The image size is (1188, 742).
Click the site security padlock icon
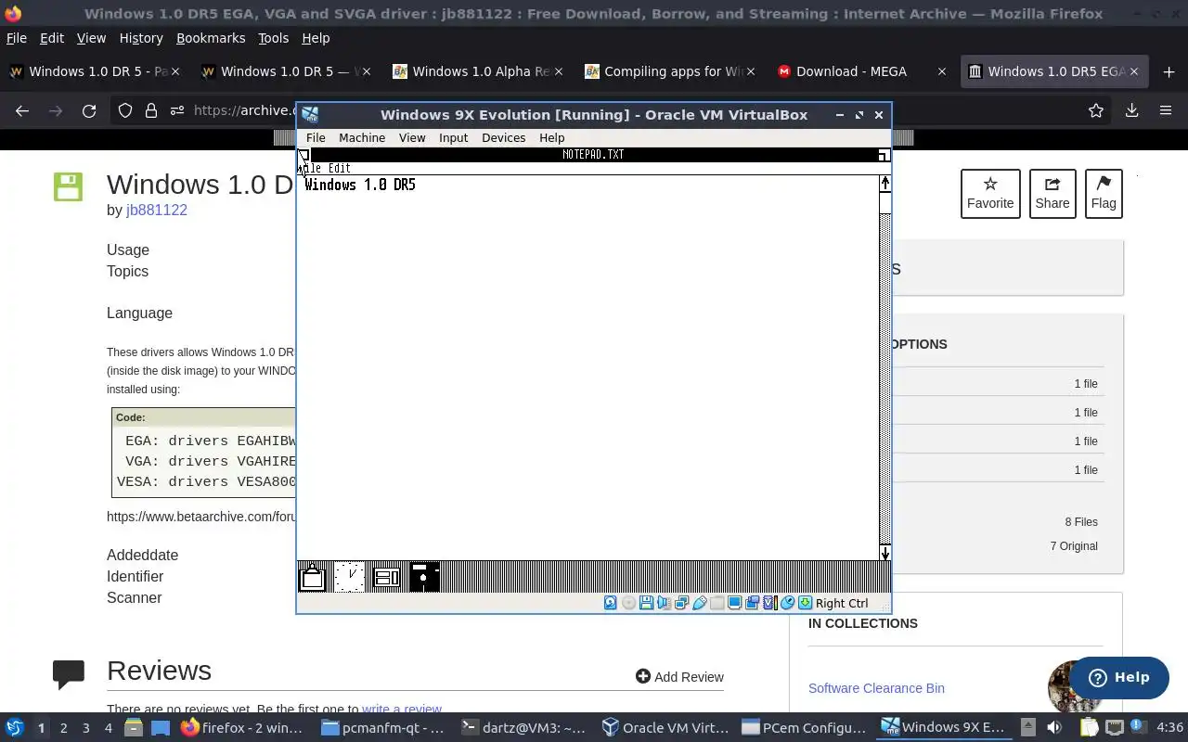(x=151, y=110)
